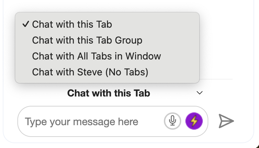The height and width of the screenshot is (148, 259).
Task: Choose Chat with Steve (No Tabs)
Action: pyautogui.click(x=90, y=72)
